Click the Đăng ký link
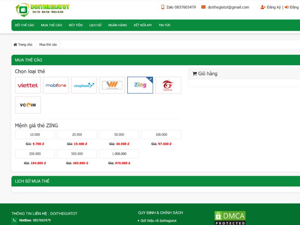The image size is (300, 225). click(274, 7)
